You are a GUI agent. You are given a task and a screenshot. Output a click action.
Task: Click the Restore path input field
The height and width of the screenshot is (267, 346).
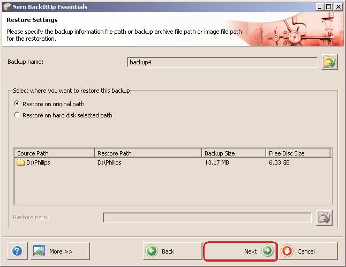[x=207, y=218]
